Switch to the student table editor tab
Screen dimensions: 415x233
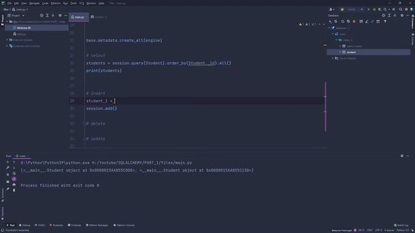click(x=99, y=17)
